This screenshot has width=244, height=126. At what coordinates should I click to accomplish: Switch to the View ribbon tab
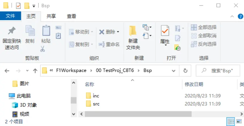(x=71, y=16)
